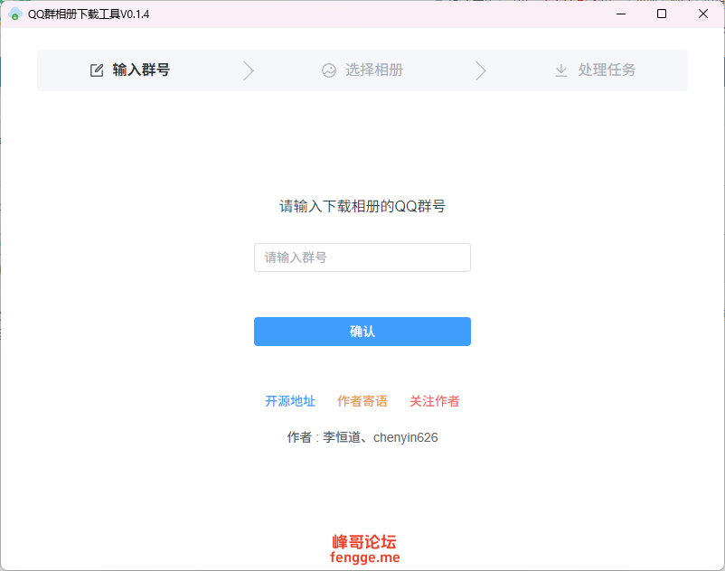This screenshot has height=571, width=725.
Task: Click the album icon beside 选择相册
Action: (x=329, y=70)
